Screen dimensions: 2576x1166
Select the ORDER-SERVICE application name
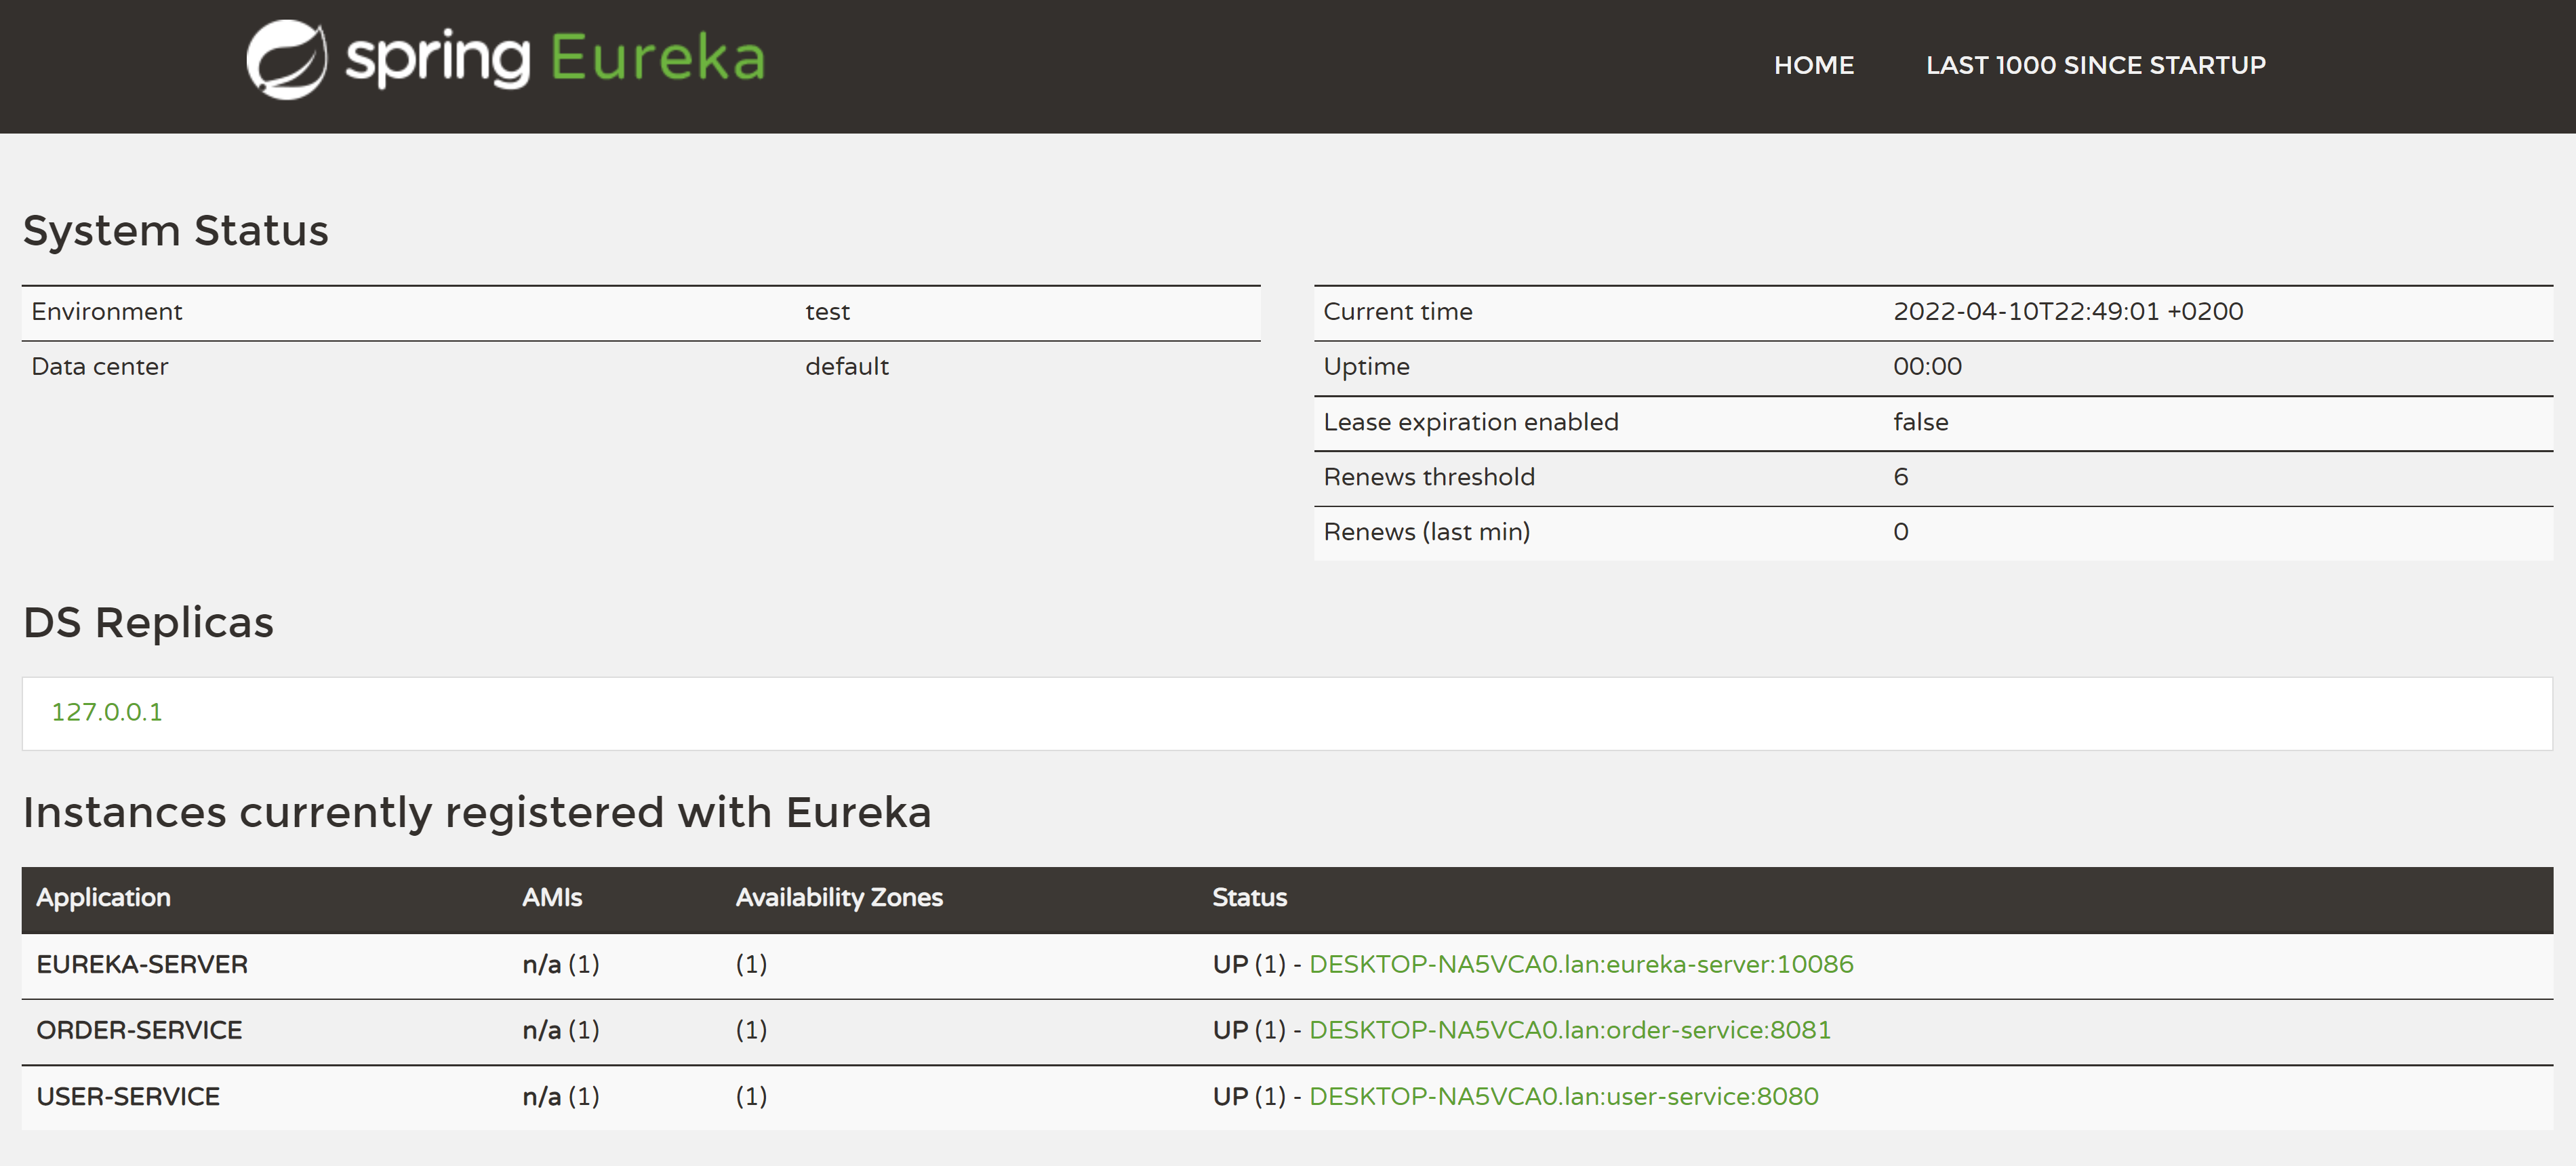[x=139, y=1030]
